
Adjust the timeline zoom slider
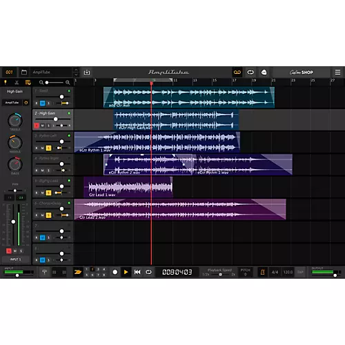(x=55, y=82)
